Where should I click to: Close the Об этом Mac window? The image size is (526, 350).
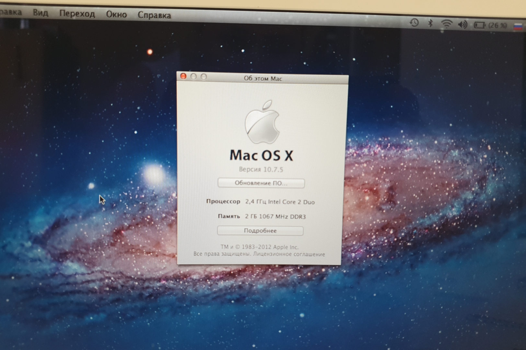pos(183,76)
